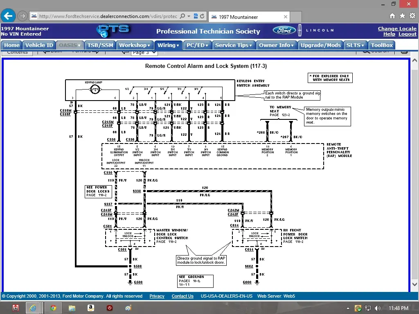Click the red power icon in taskbar
The image size is (419, 314).
click(110, 308)
